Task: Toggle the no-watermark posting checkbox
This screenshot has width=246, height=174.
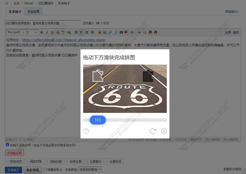Action: [7, 145]
